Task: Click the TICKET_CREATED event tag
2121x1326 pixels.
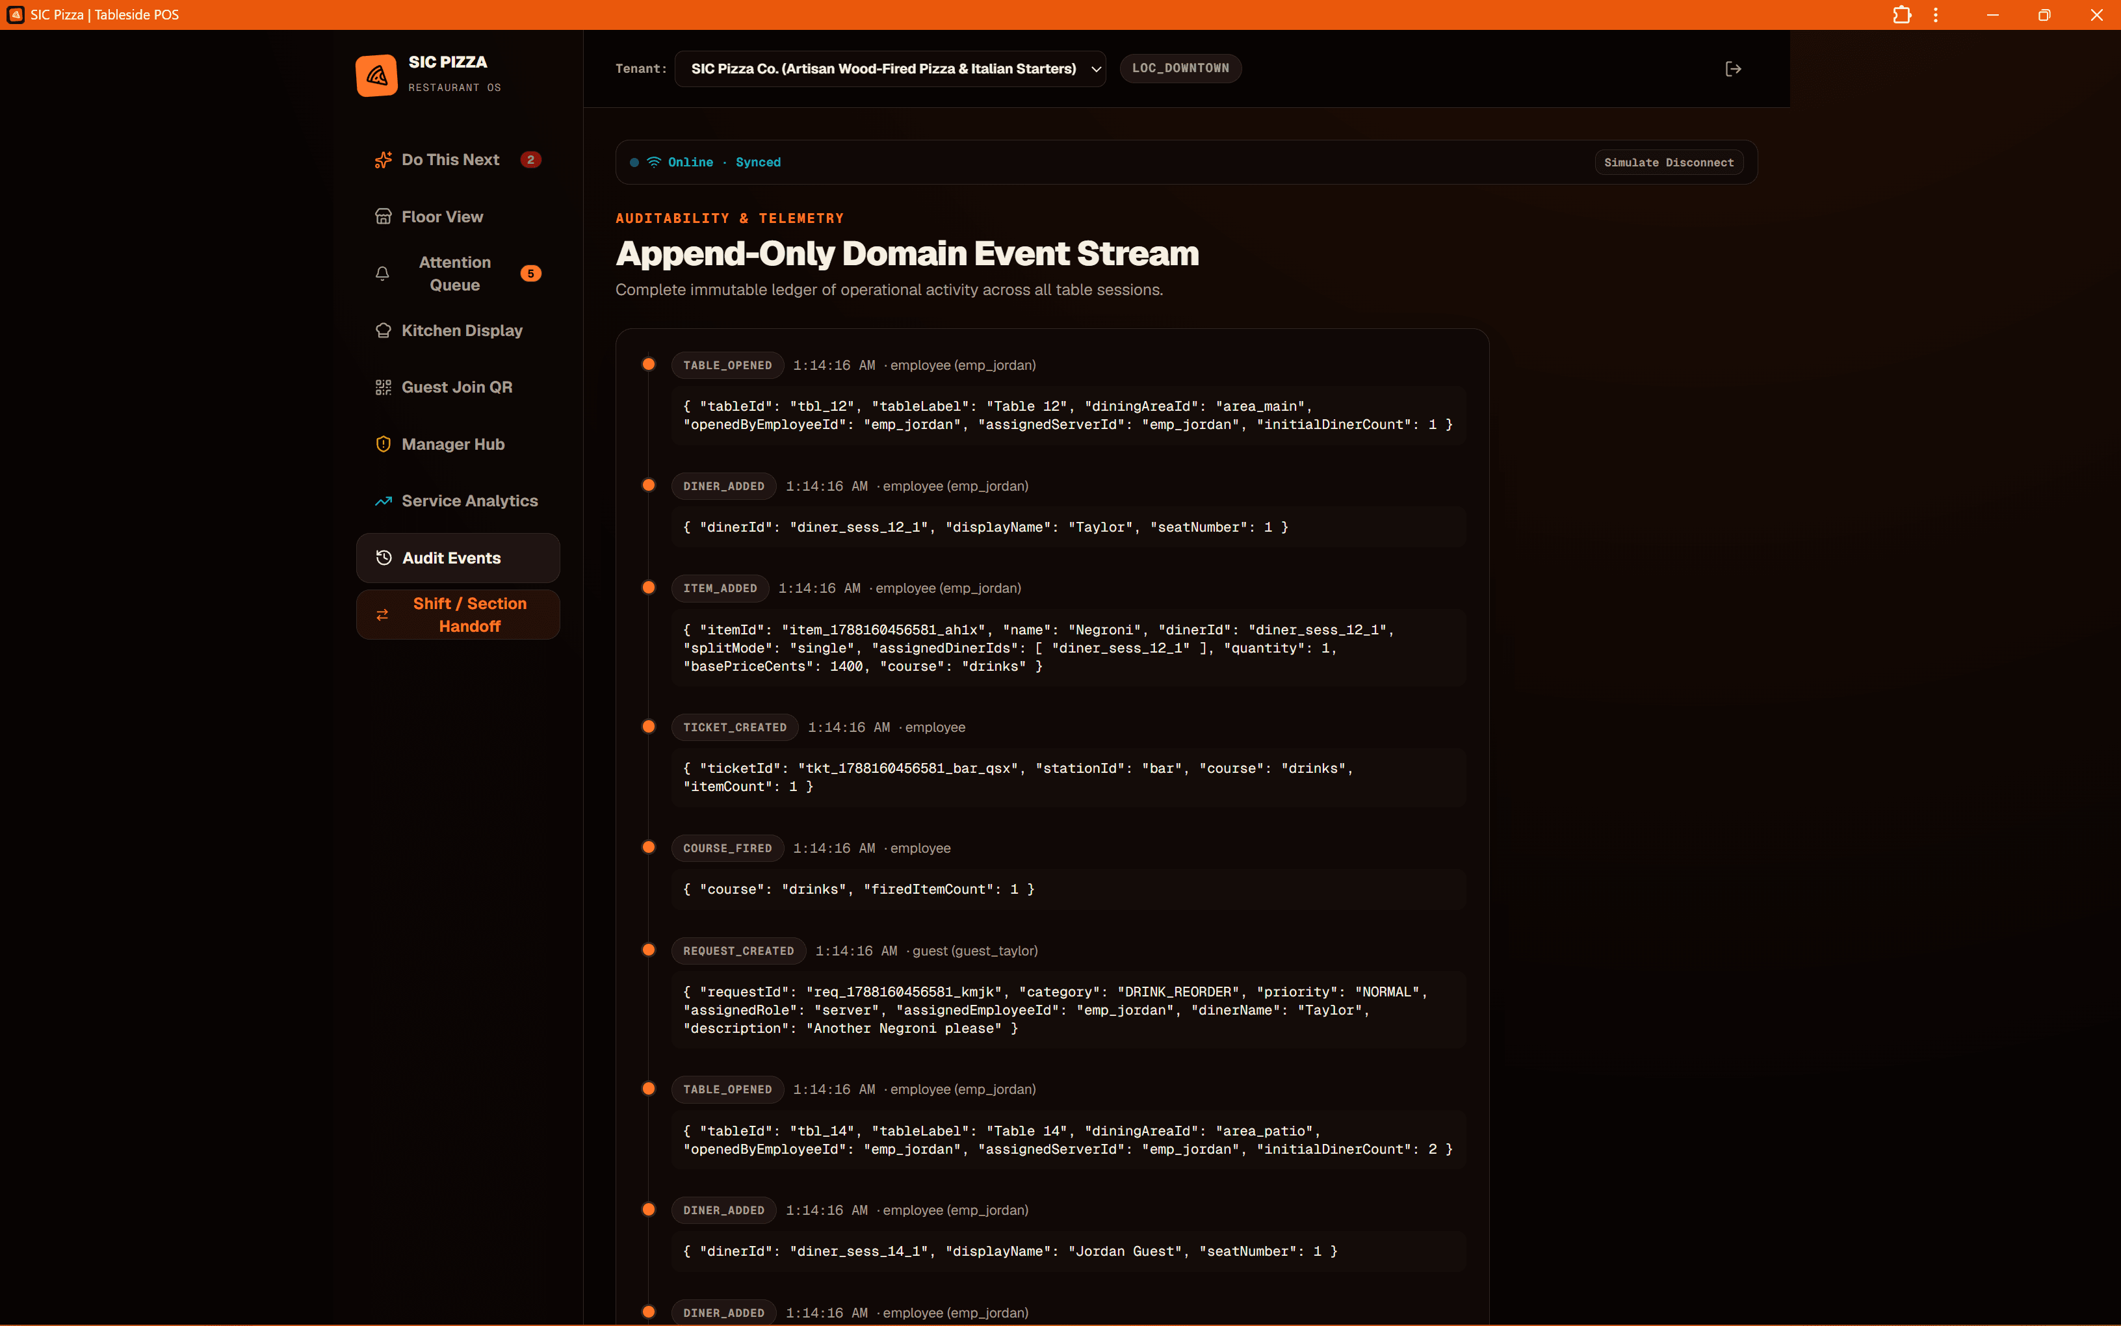Action: (735, 727)
